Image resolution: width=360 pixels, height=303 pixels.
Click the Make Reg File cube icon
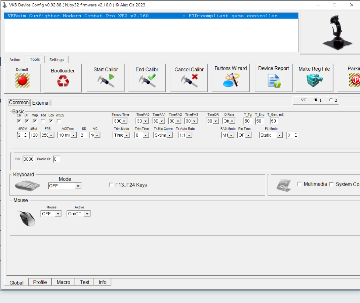[x=314, y=80]
